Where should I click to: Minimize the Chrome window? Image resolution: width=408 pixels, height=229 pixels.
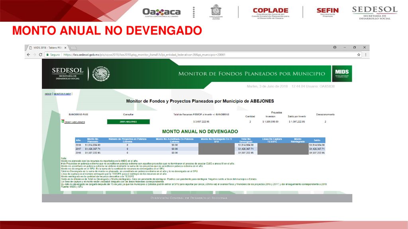(x=345, y=48)
